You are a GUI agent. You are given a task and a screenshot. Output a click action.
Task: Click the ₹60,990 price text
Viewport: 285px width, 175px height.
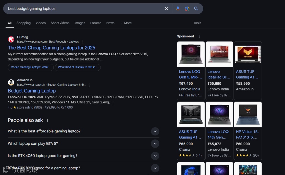(x=243, y=144)
